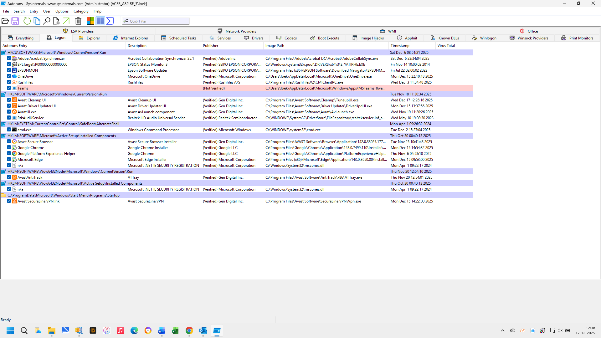Uncheck the RtkAudUService entry
The image size is (601, 338).
(x=9, y=118)
